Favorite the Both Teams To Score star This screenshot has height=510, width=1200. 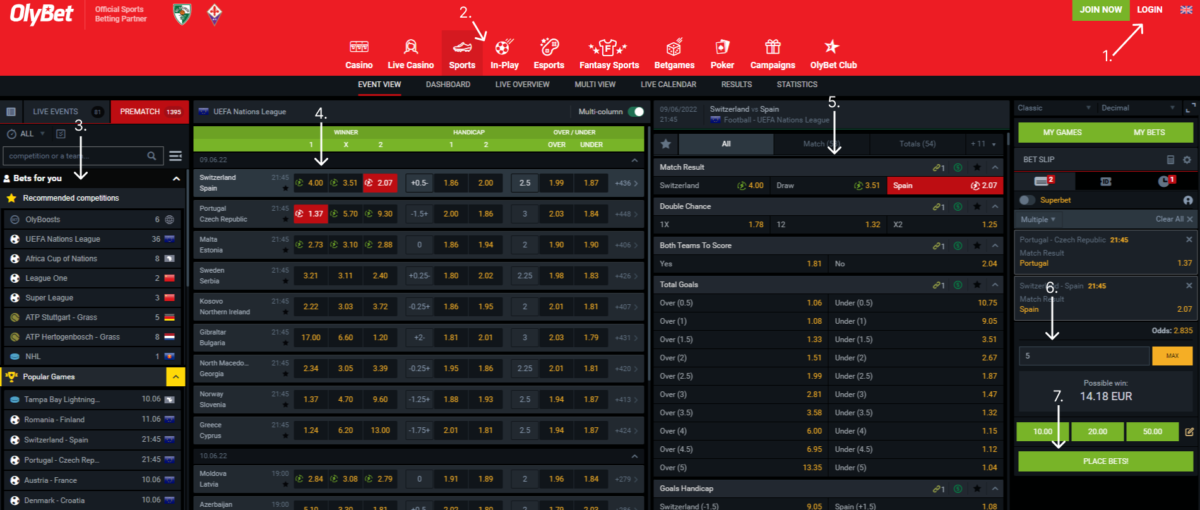click(977, 246)
